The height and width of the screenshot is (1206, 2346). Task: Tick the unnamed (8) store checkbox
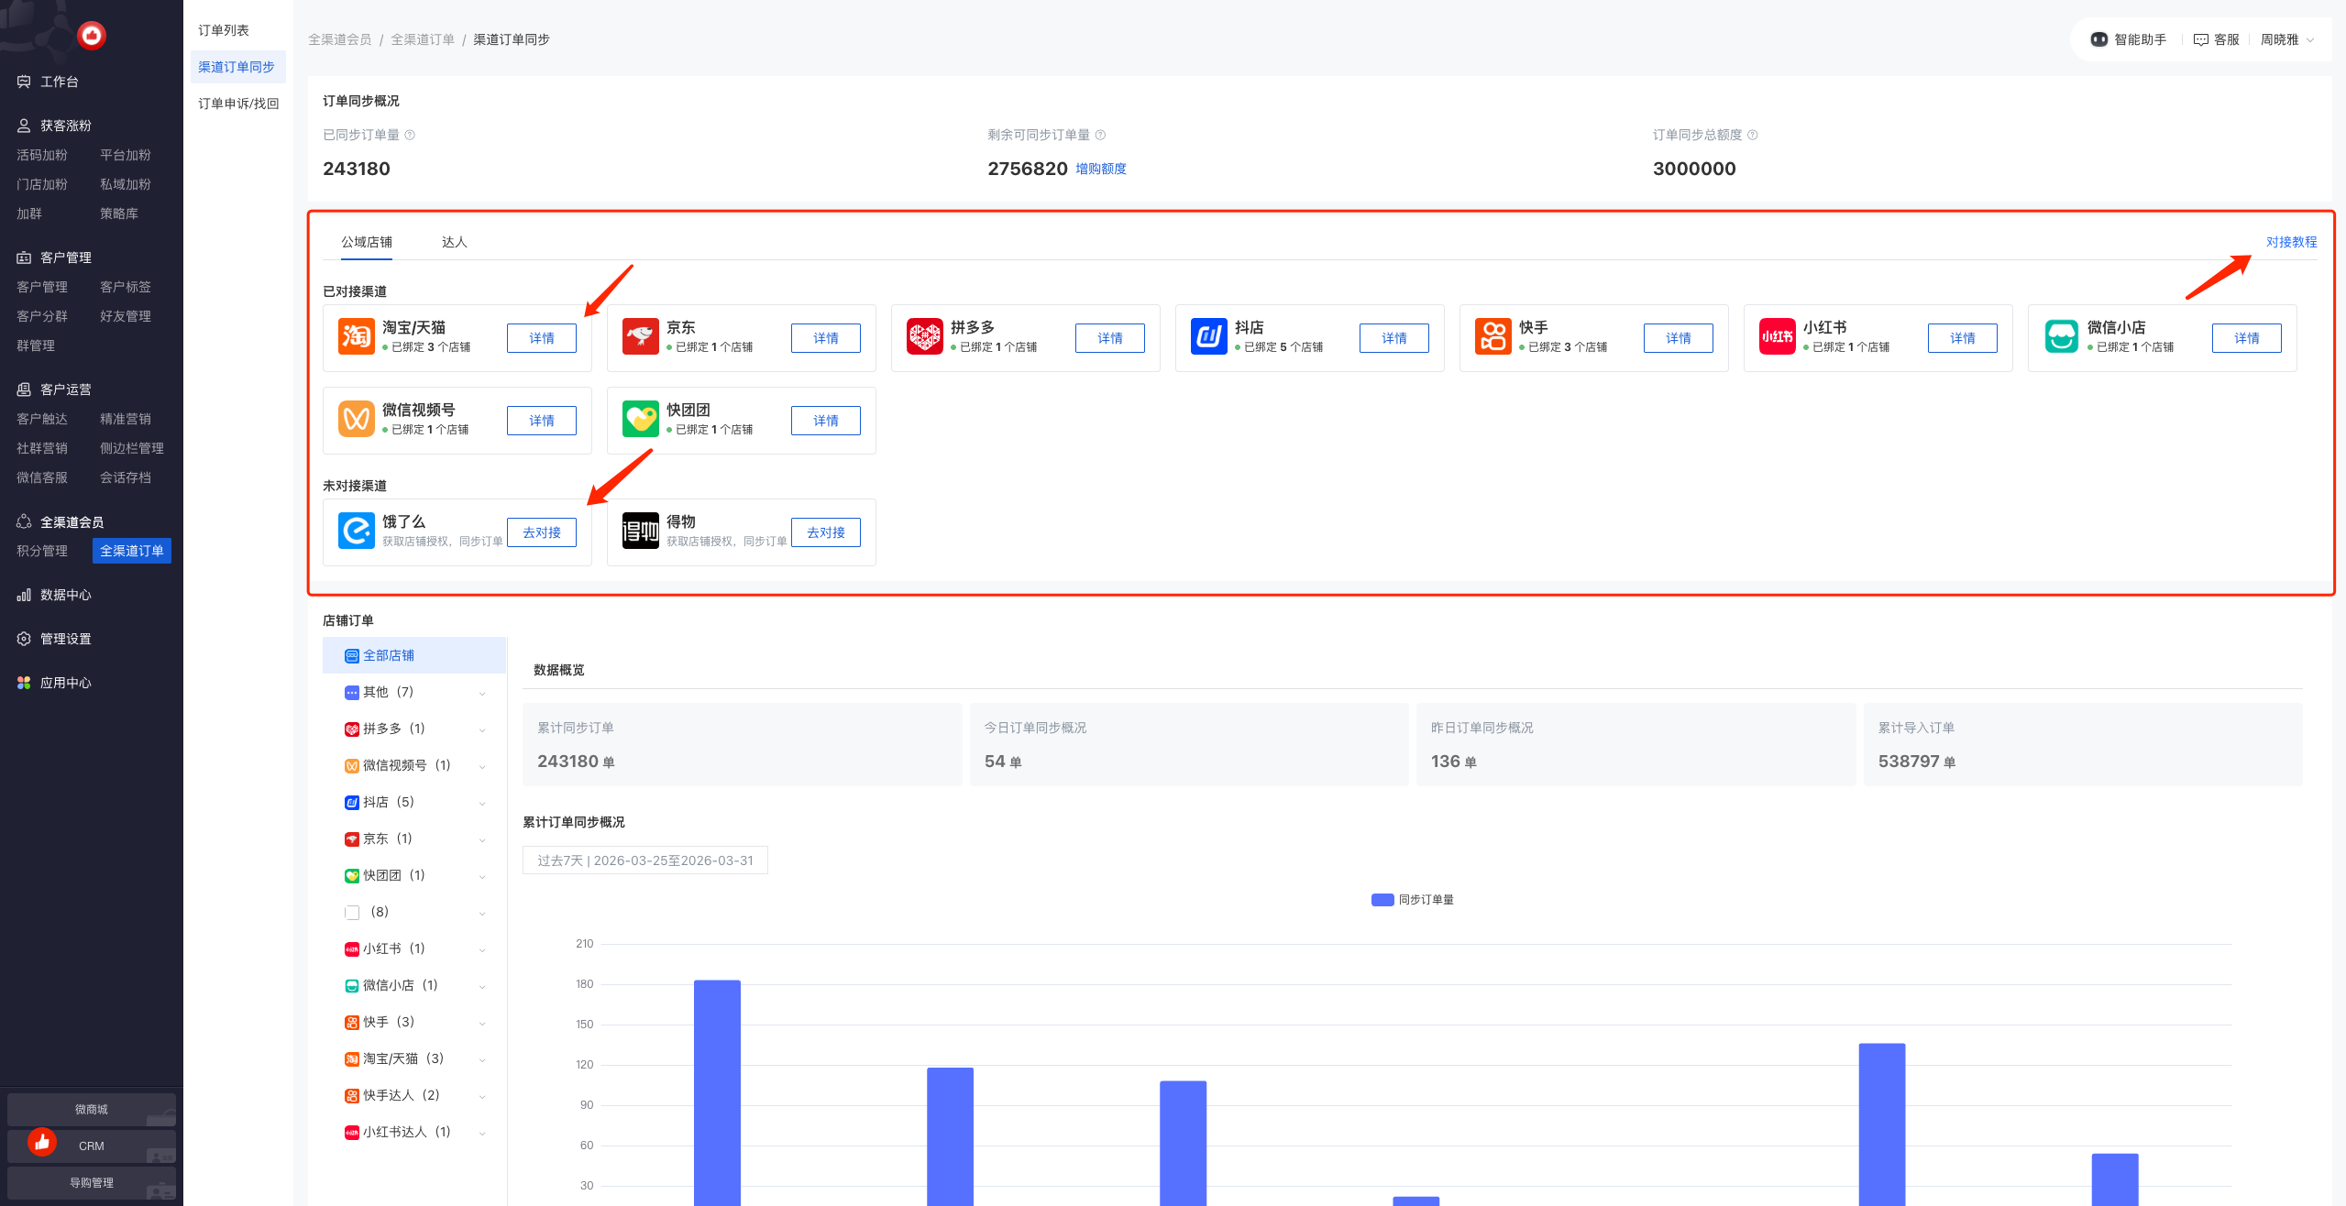(x=352, y=913)
